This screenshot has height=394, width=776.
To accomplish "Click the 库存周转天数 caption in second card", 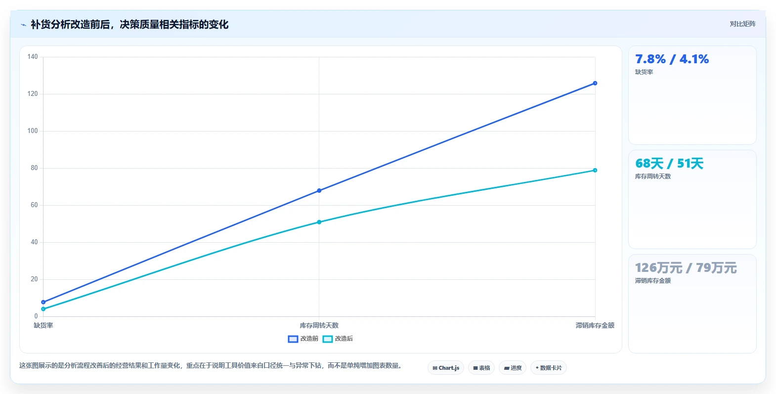I will [653, 176].
